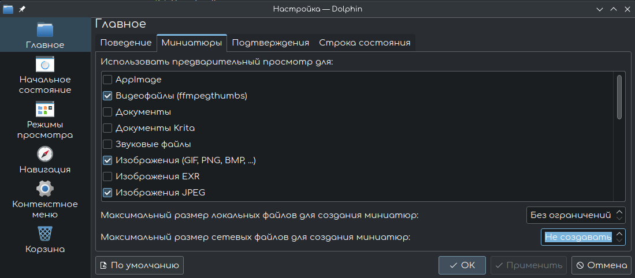The height and width of the screenshot is (278, 635).
Task: Toggle the Изображения JPEG checkbox
Action: coord(107,193)
